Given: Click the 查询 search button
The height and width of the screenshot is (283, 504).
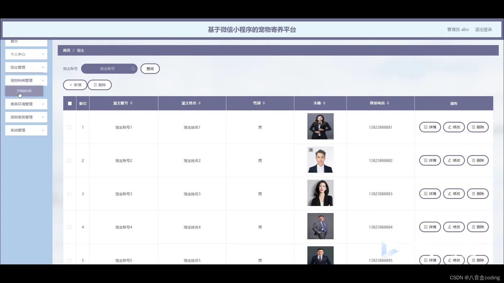Looking at the screenshot, I should tap(150, 69).
